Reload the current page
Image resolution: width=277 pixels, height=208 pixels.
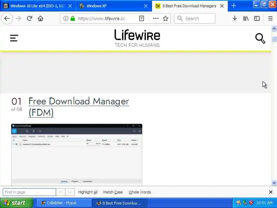[29, 18]
